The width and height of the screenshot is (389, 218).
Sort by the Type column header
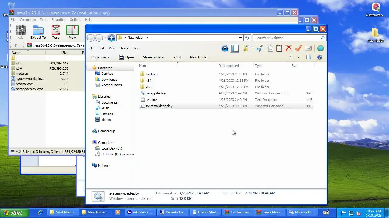pos(272,66)
